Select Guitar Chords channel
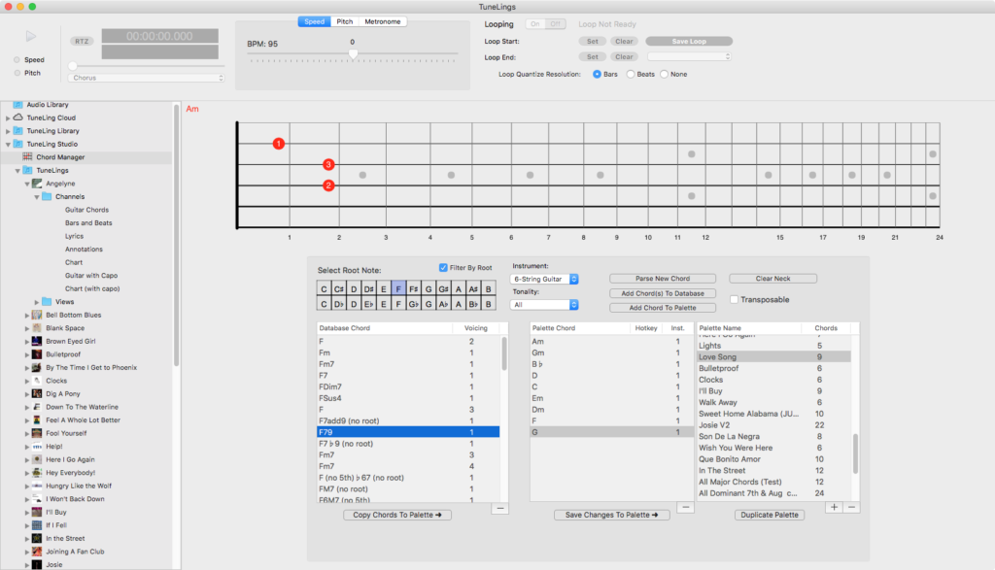Image resolution: width=995 pixels, height=570 pixels. point(86,210)
